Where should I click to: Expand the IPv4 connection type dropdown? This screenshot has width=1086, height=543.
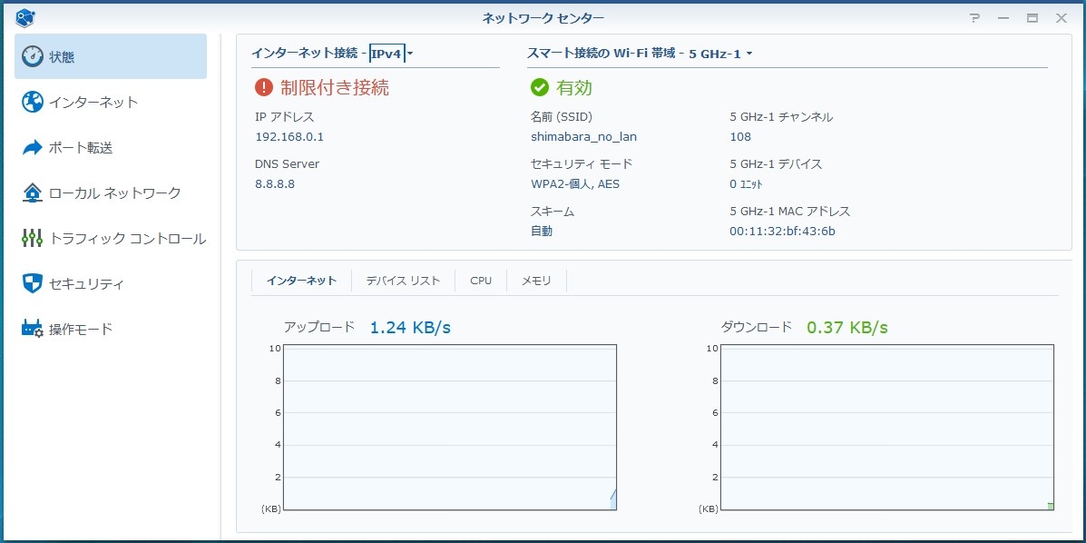[x=391, y=54]
